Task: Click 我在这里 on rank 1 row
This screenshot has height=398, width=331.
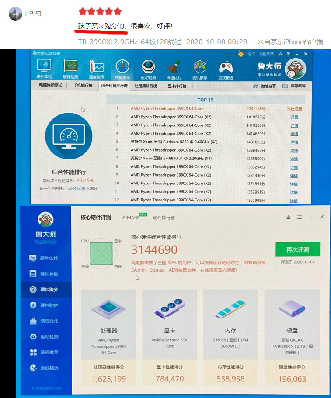Action: 294,109
